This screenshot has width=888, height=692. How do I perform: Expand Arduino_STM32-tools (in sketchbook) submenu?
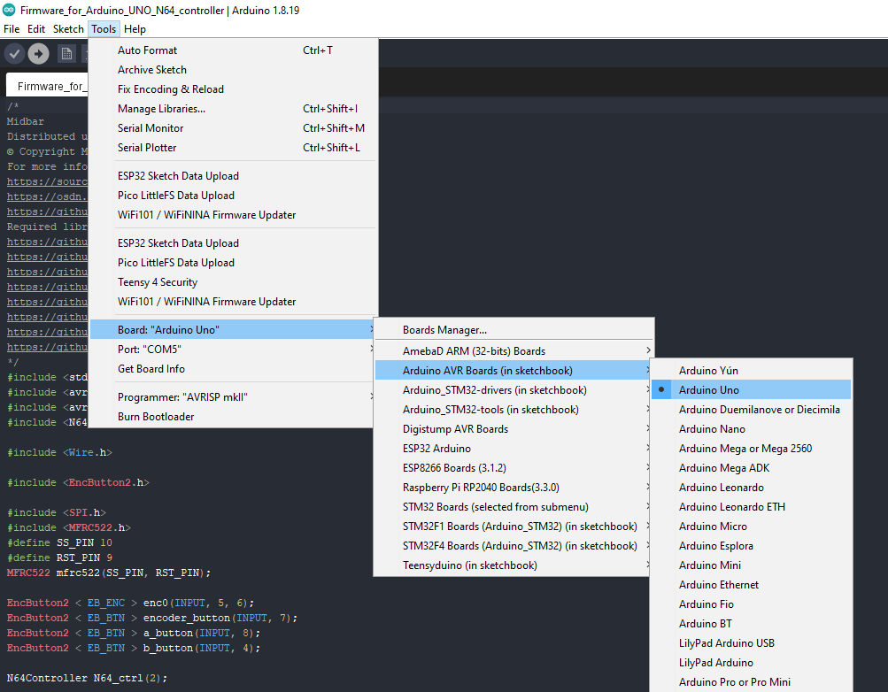pos(513,410)
